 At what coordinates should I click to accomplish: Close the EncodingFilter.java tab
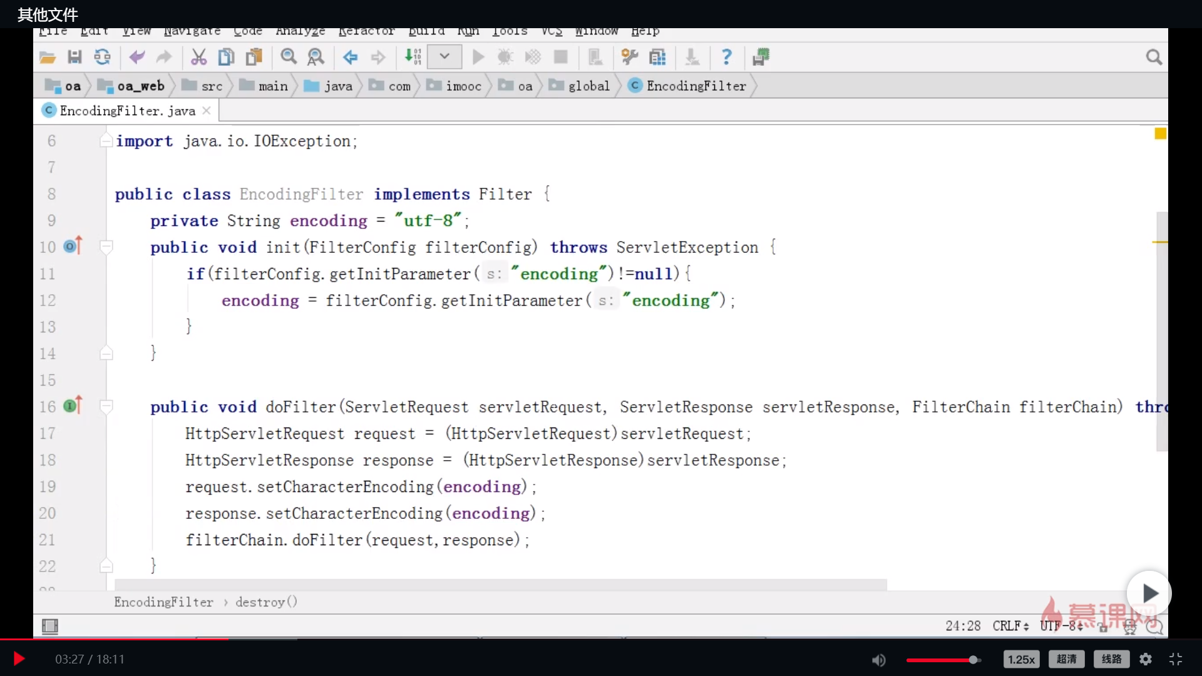(x=207, y=111)
